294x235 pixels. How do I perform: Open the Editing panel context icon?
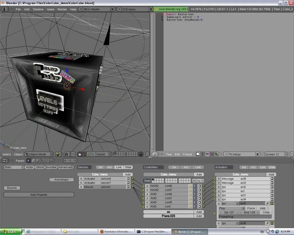(47, 161)
